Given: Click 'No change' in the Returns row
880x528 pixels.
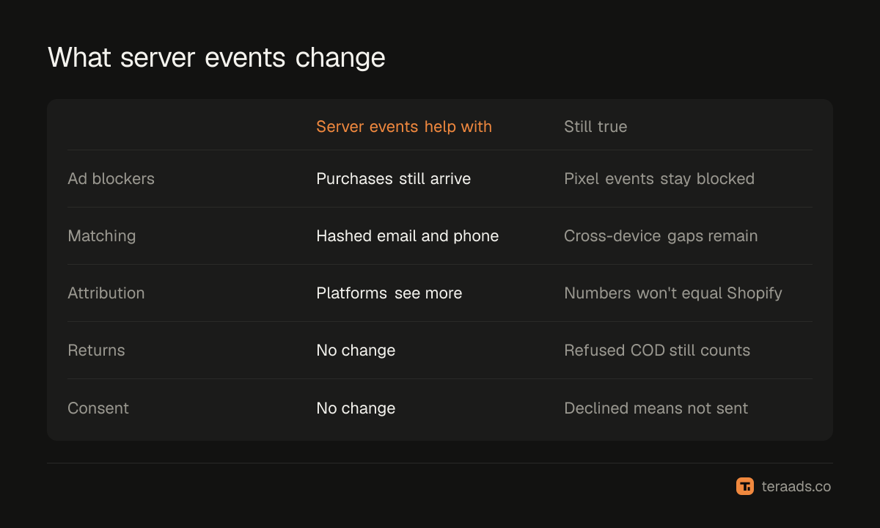Looking at the screenshot, I should [356, 350].
